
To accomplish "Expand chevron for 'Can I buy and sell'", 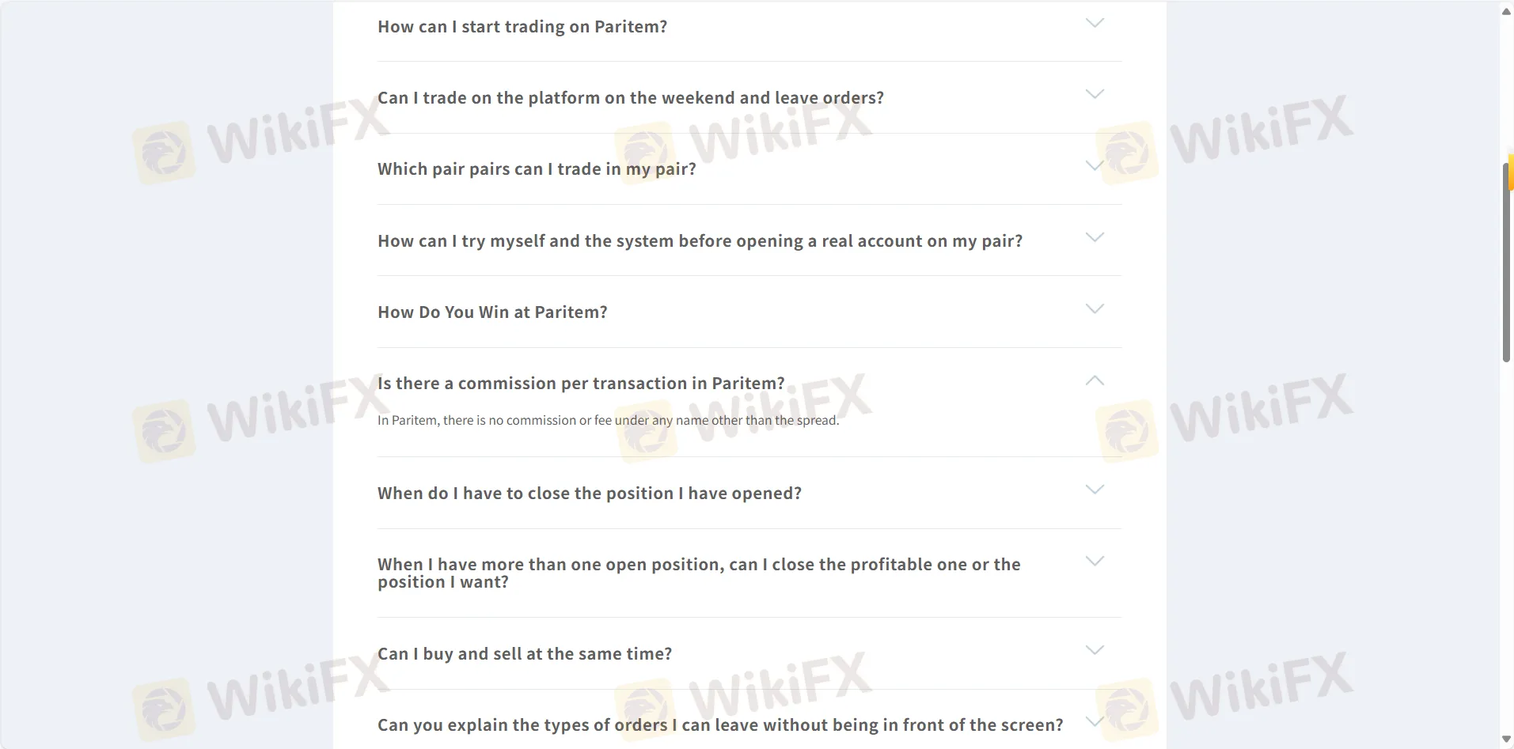I will pyautogui.click(x=1095, y=650).
